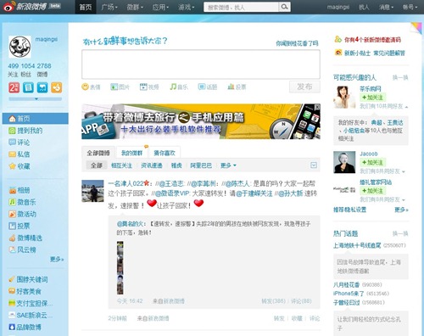Screen dimensions: 424x336
Task: Follow Jacoob with 加关注
Action: (372, 162)
